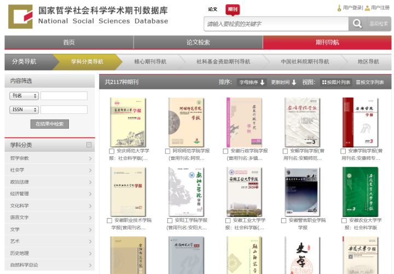This screenshot has width=394, height=274.
Task: Tick checkbox for 安徽职业技术学院学报
Action: [x=109, y=220]
